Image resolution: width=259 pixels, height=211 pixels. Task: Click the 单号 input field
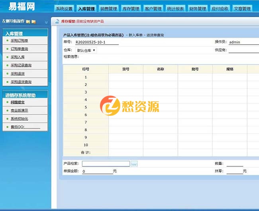coord(97,42)
